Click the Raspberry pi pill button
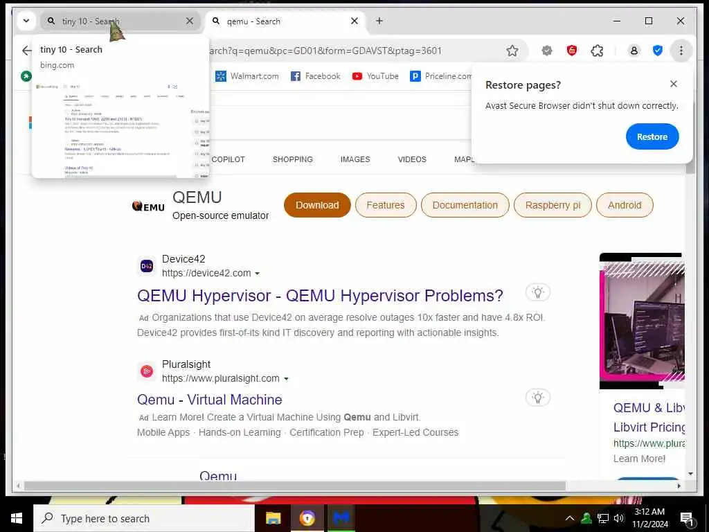The height and width of the screenshot is (532, 709). pos(553,205)
